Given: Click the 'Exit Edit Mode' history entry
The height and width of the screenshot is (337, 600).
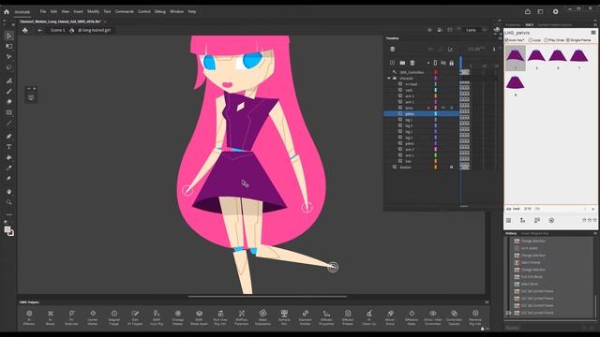Looking at the screenshot, I should tap(532, 277).
